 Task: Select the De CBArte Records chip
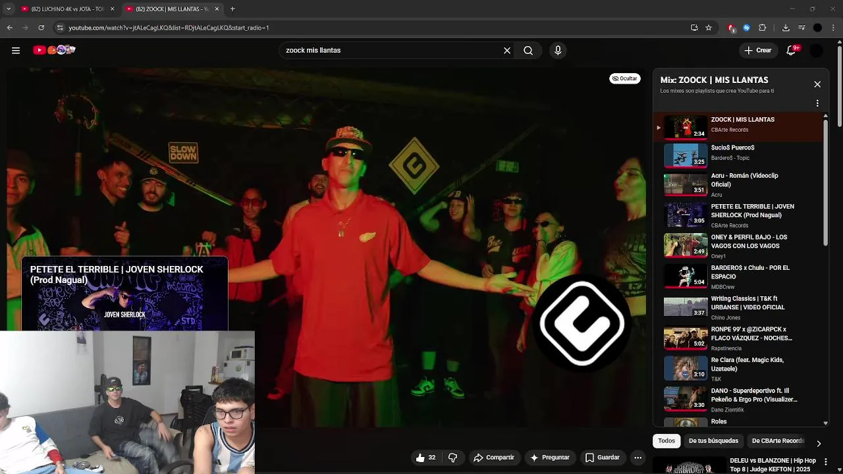[778, 440]
